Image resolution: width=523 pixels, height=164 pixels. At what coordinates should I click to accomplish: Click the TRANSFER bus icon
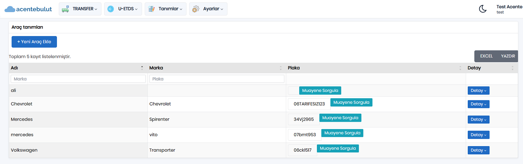pyautogui.click(x=65, y=9)
